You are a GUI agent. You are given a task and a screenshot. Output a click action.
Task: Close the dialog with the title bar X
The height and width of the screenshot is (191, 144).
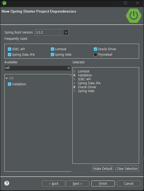tap(137, 3)
